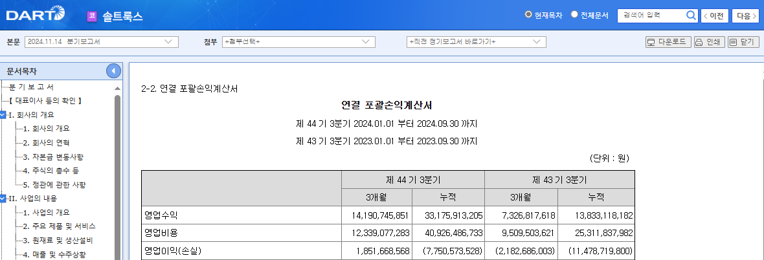Image resolution: width=764 pixels, height=260 pixels.
Task: Click value 14,190,745,851
Action: point(380,215)
